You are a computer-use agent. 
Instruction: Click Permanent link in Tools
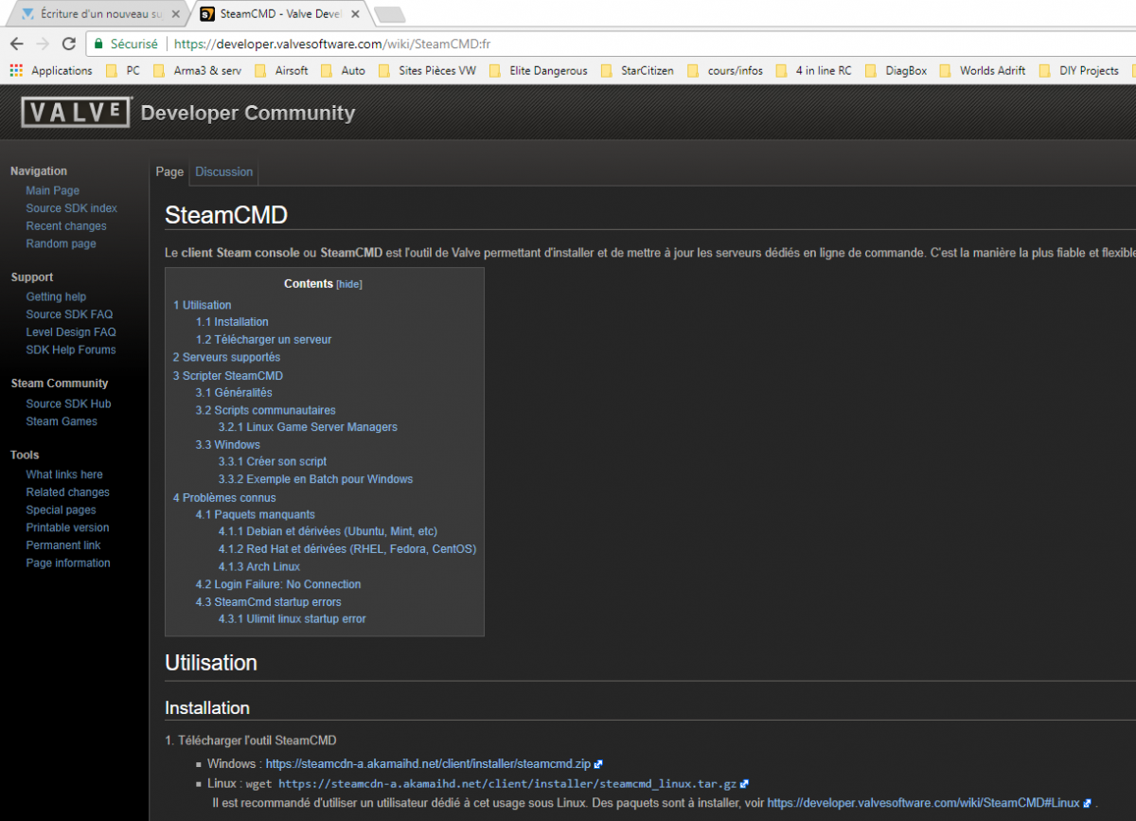[63, 545]
